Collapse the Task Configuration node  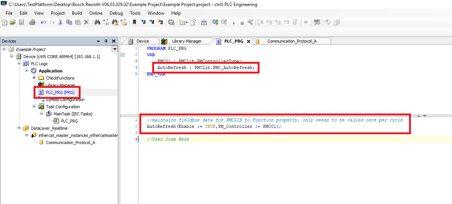click(x=34, y=107)
